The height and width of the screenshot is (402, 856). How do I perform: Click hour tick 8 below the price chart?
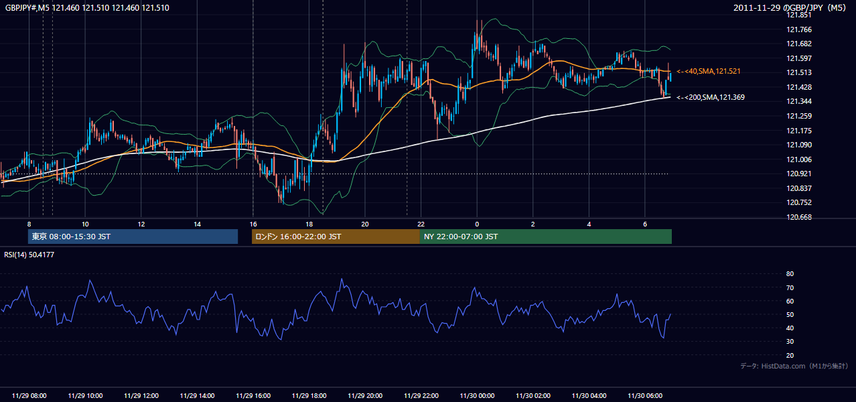point(29,224)
